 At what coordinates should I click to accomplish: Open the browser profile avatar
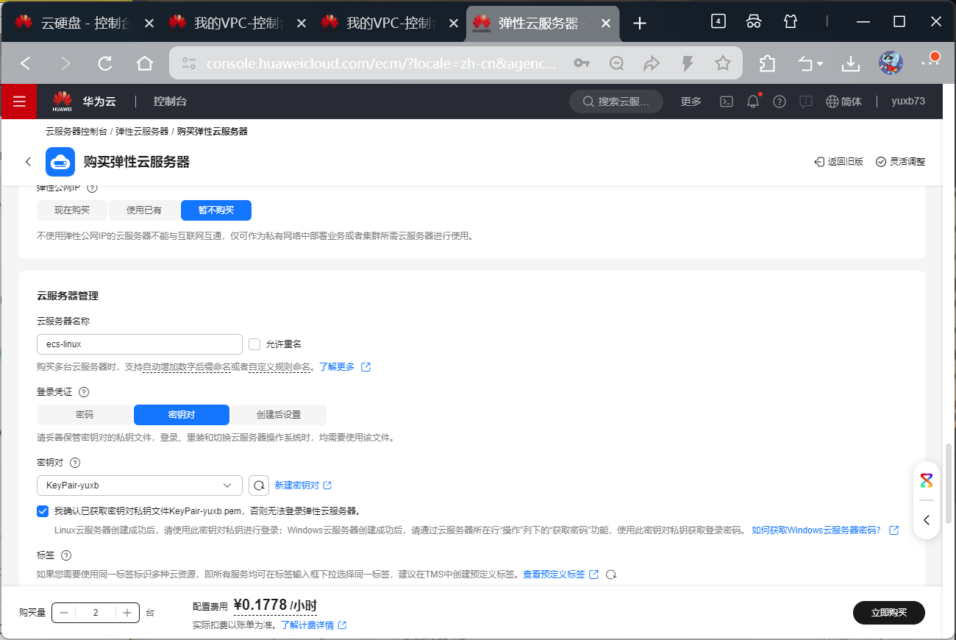(891, 63)
